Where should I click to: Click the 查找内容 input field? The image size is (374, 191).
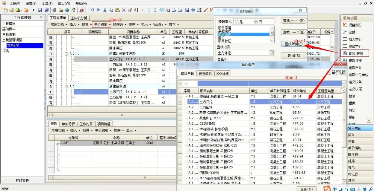243,53
